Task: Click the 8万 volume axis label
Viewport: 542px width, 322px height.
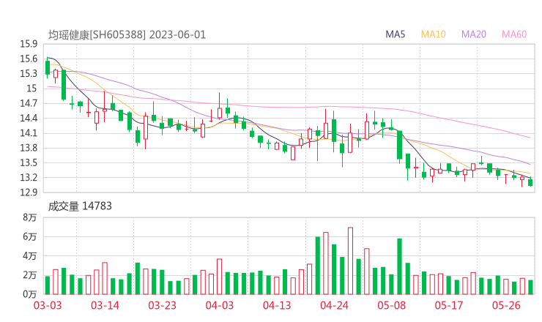Action: [30, 217]
